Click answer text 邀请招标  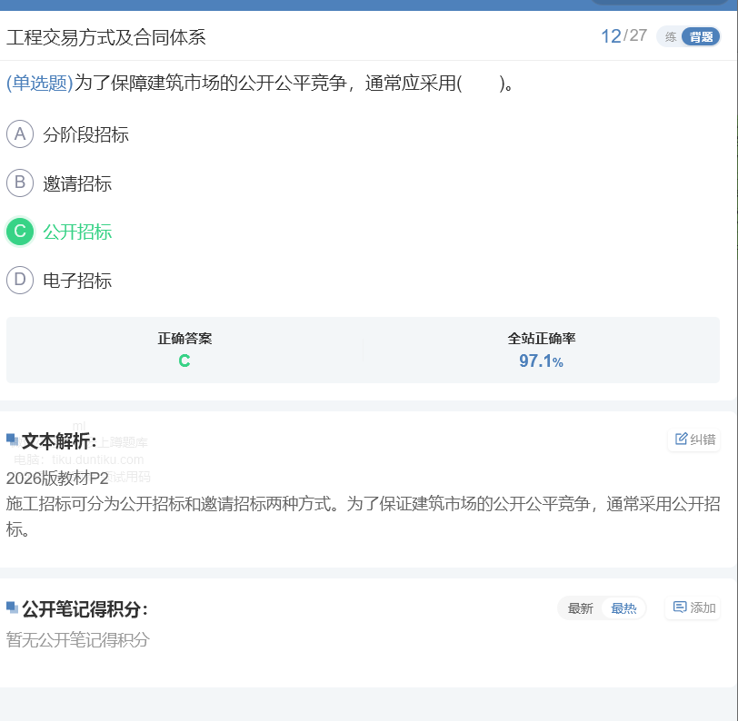point(77,184)
